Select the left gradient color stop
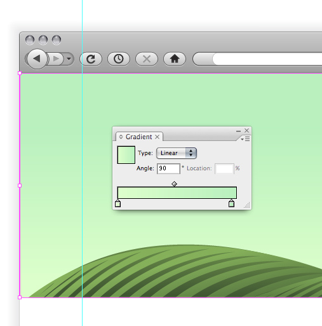 [117, 203]
